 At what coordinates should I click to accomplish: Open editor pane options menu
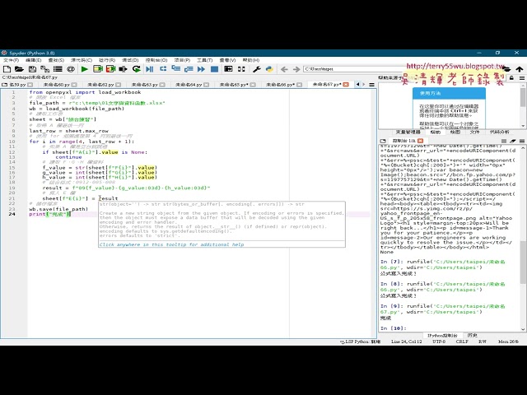pyautogui.click(x=371, y=85)
